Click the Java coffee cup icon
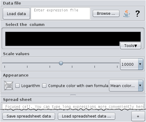The width and height of the screenshot is (146, 122). (127, 14)
